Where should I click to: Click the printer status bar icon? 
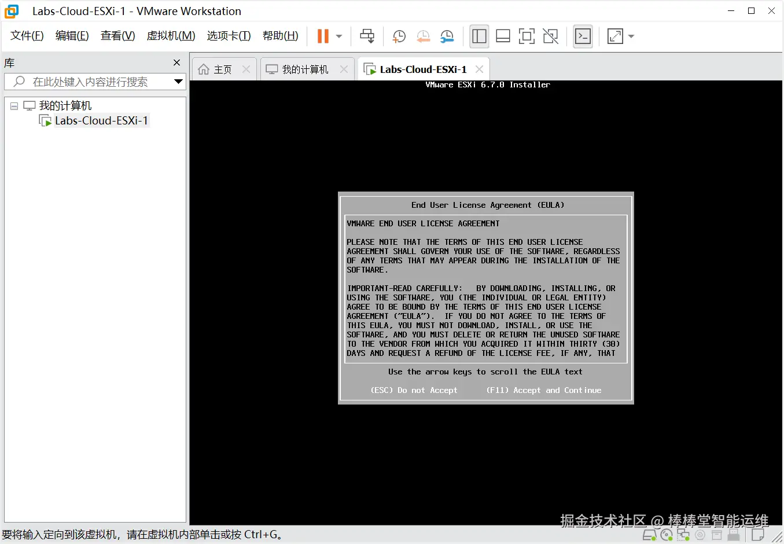[717, 535]
